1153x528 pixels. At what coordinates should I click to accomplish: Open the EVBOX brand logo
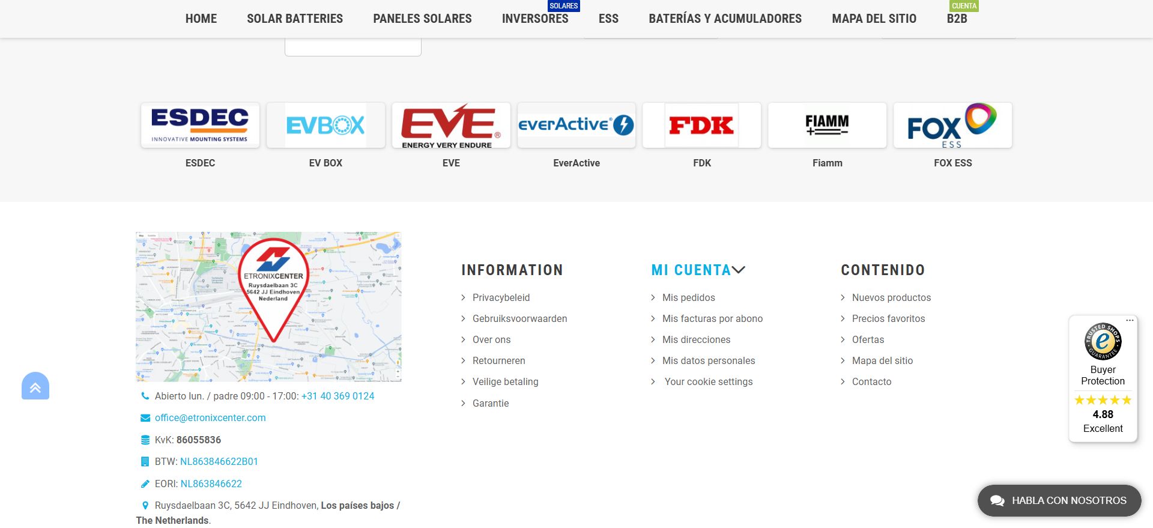(325, 125)
